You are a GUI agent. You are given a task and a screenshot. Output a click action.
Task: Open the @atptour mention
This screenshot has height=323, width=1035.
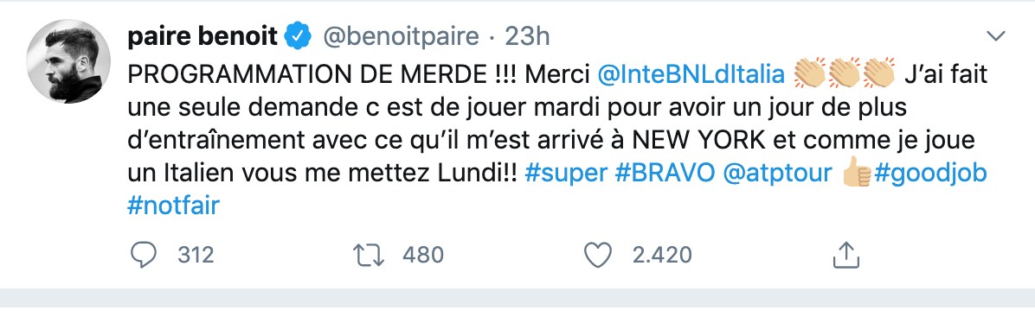pyautogui.click(x=778, y=174)
